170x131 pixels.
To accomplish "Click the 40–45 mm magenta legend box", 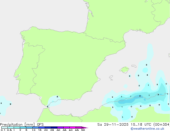I will coord(73,128).
